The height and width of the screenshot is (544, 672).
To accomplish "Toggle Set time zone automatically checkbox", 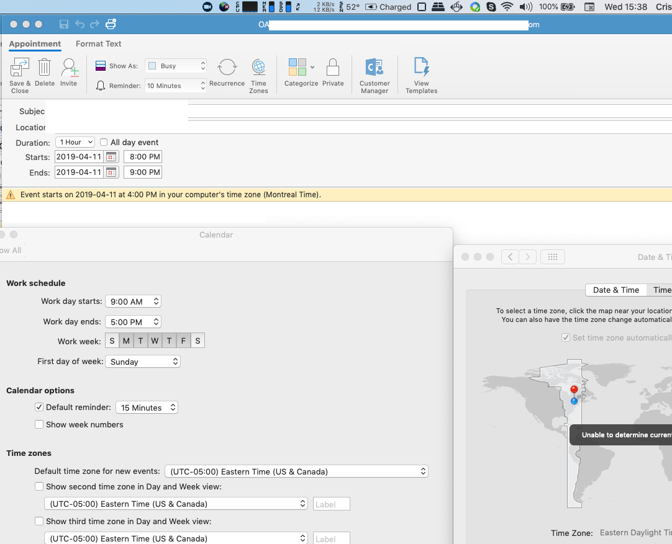I will coord(566,337).
